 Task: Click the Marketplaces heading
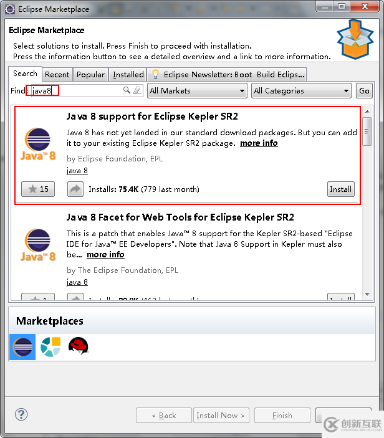coord(50,321)
